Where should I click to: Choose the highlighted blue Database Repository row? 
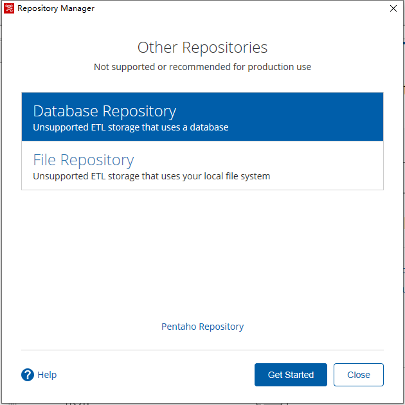203,116
